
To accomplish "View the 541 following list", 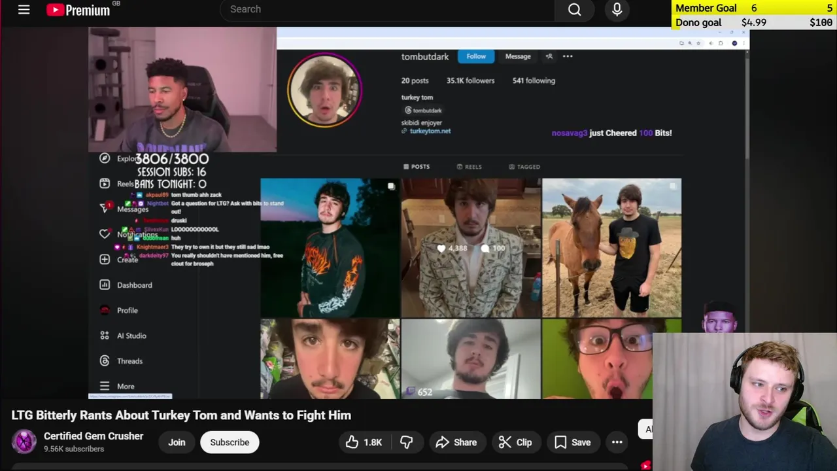I will tap(534, 80).
